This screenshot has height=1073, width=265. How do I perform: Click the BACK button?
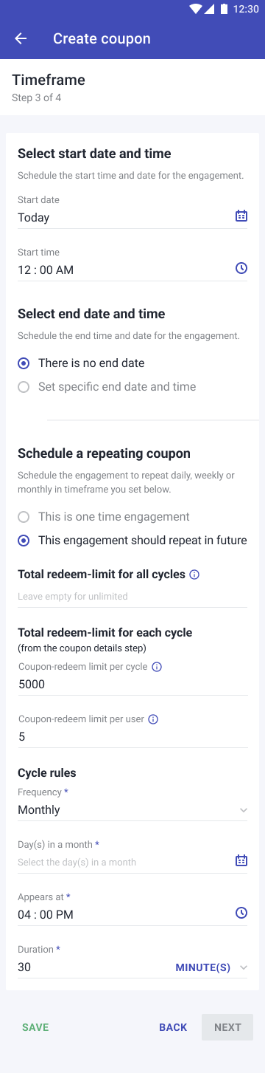coord(173,1027)
